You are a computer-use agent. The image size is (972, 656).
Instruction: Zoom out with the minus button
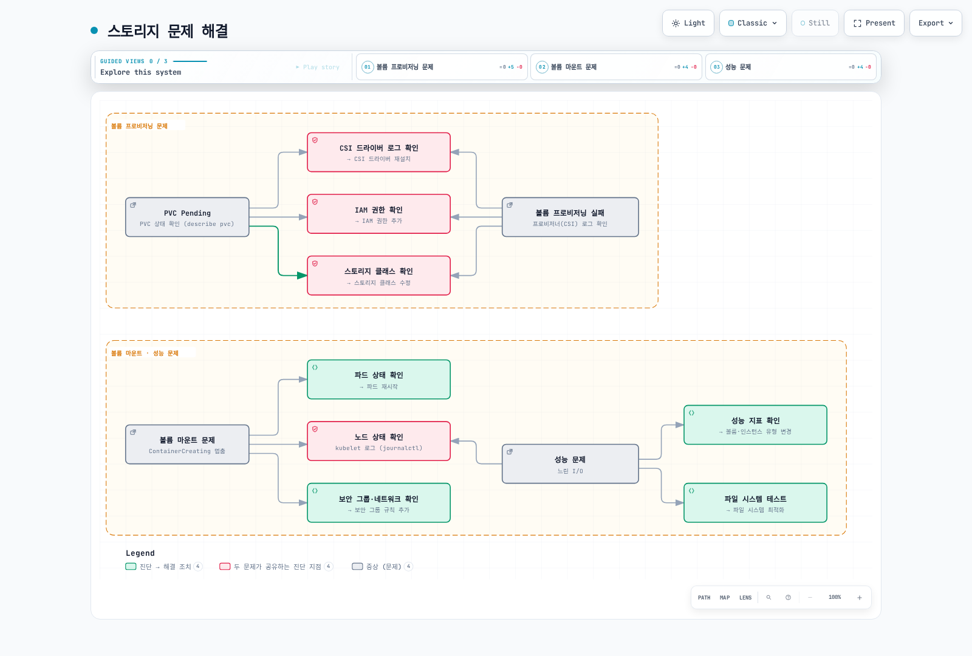(x=810, y=598)
